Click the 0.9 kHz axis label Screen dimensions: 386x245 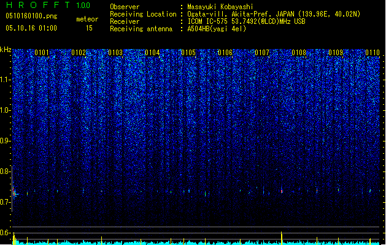click(5, 141)
